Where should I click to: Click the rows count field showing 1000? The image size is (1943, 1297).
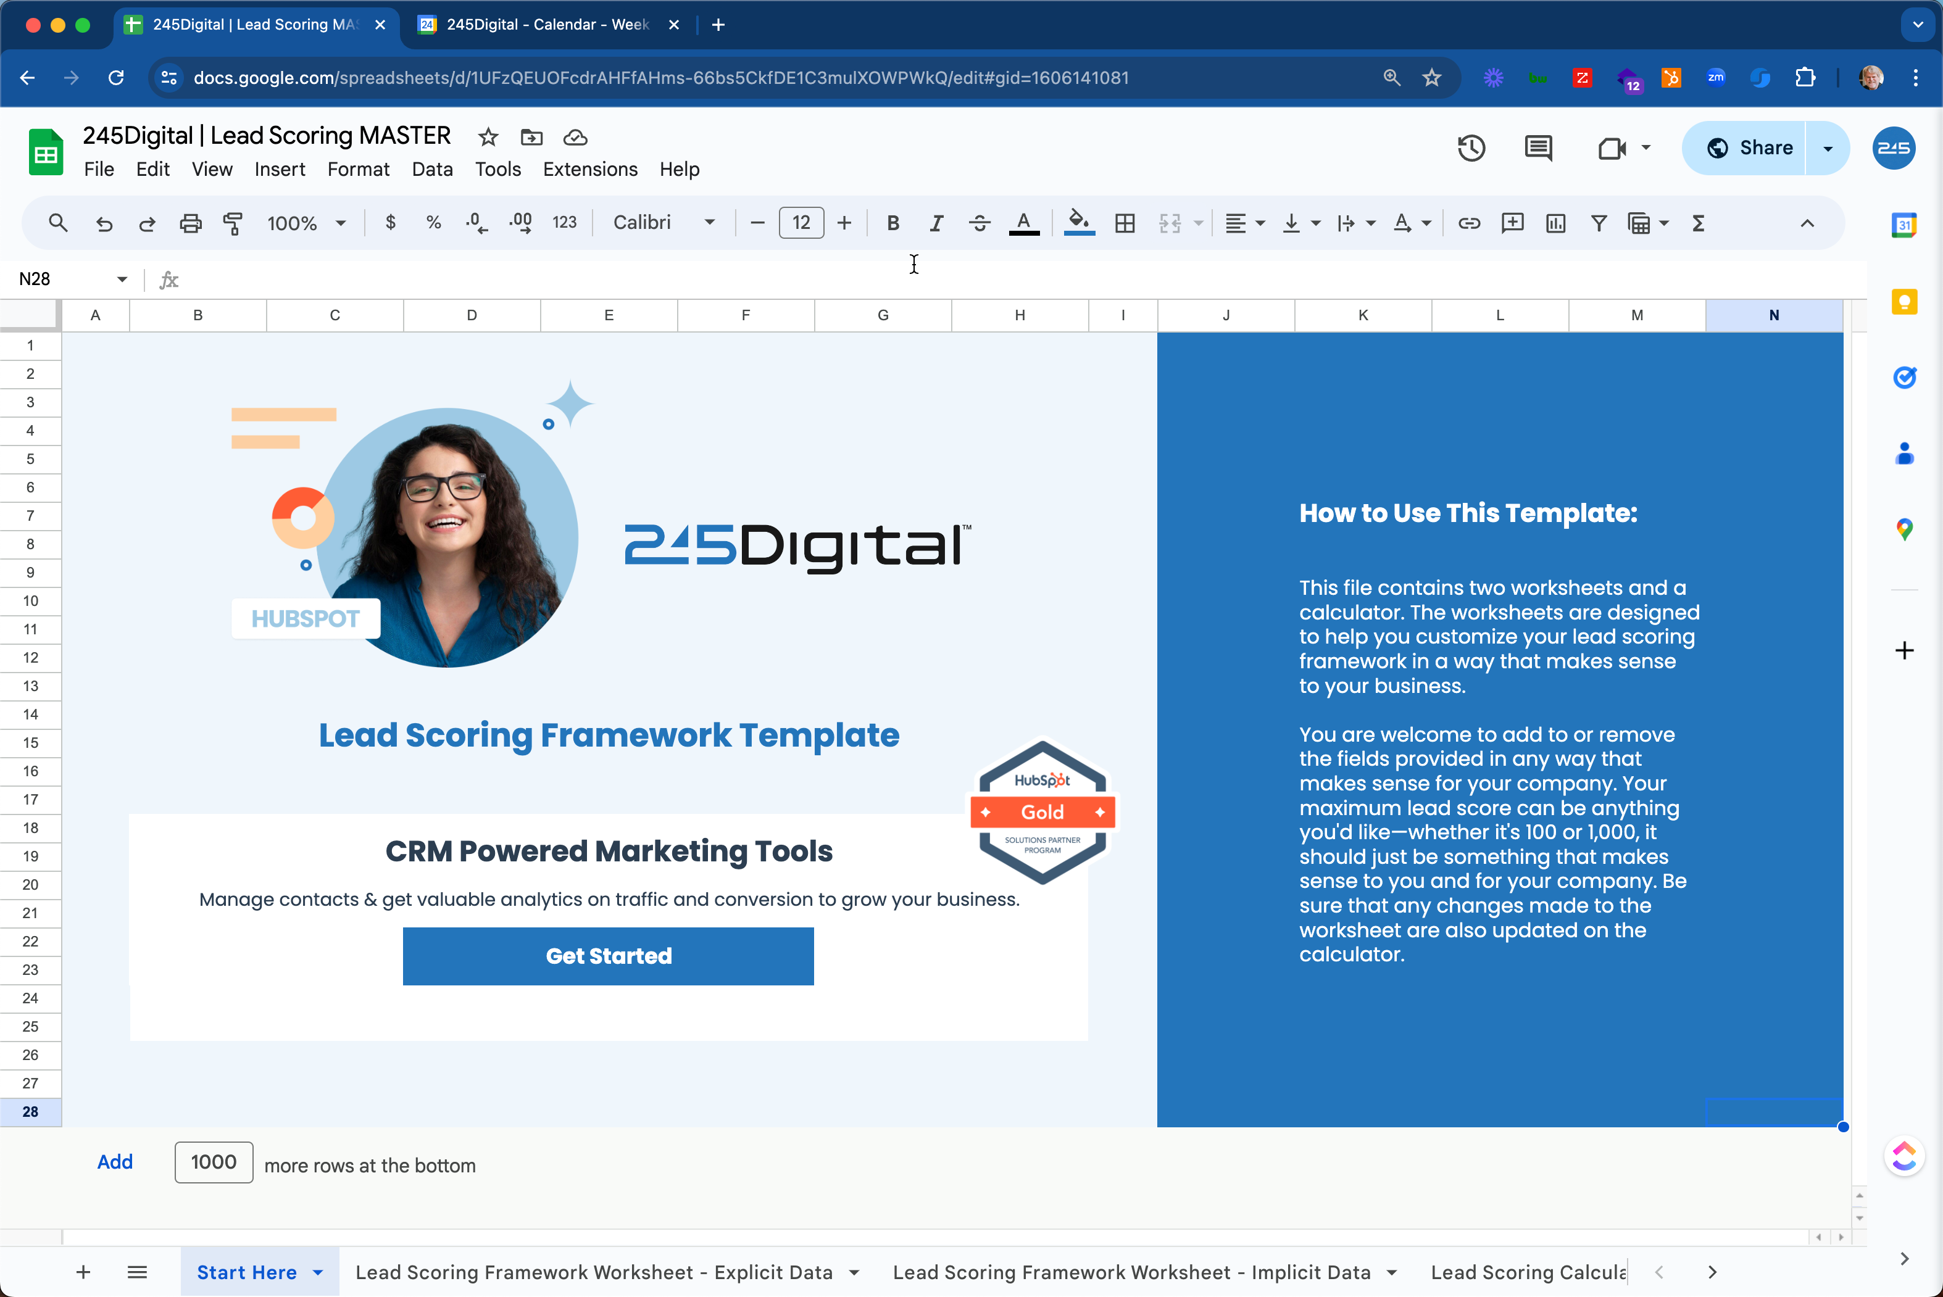[x=214, y=1162]
